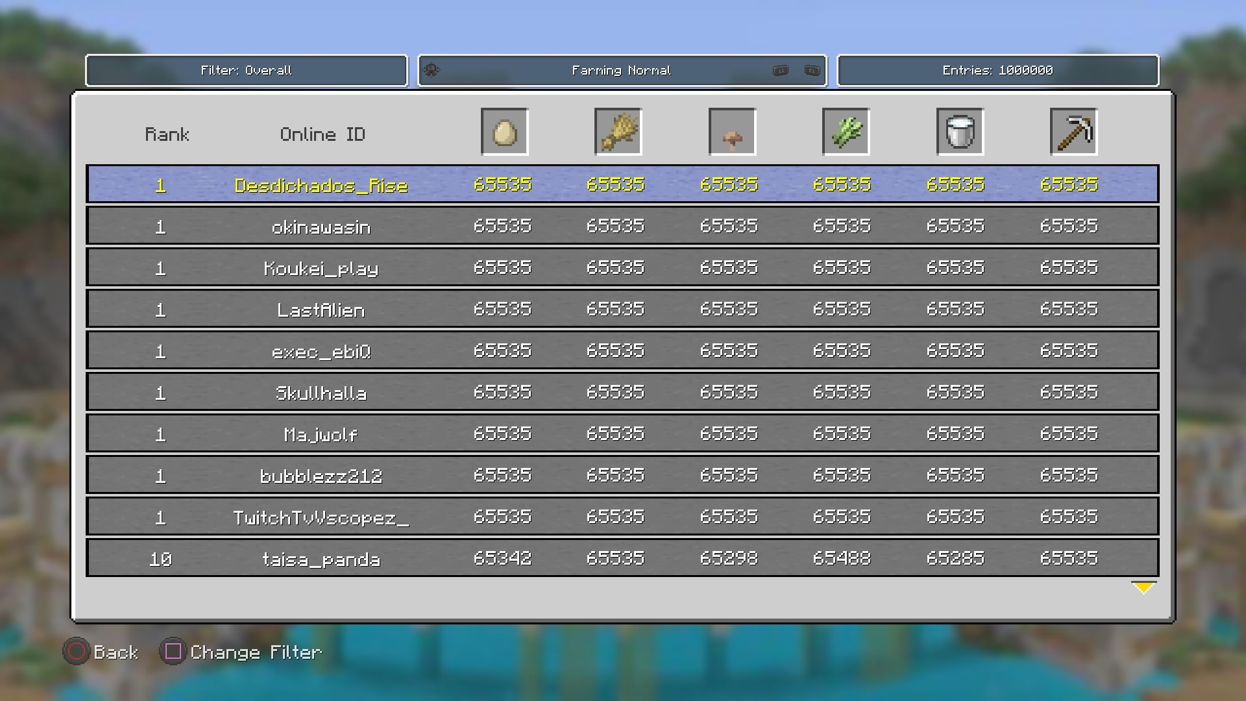Click egg score 65342 for taisa_panda
The width and height of the screenshot is (1246, 701).
point(502,558)
